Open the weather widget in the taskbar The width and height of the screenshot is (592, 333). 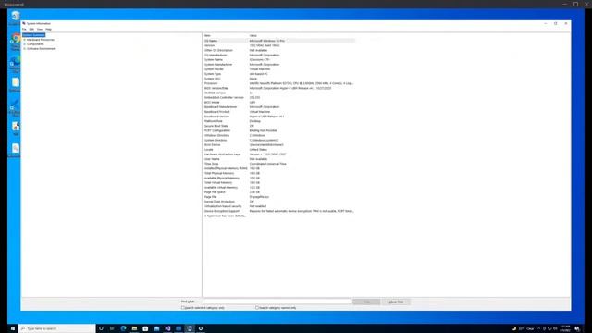pos(524,328)
